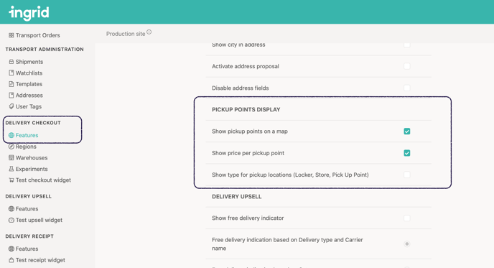
Task: Click the Warehouses storefront icon
Action: pos(11,157)
